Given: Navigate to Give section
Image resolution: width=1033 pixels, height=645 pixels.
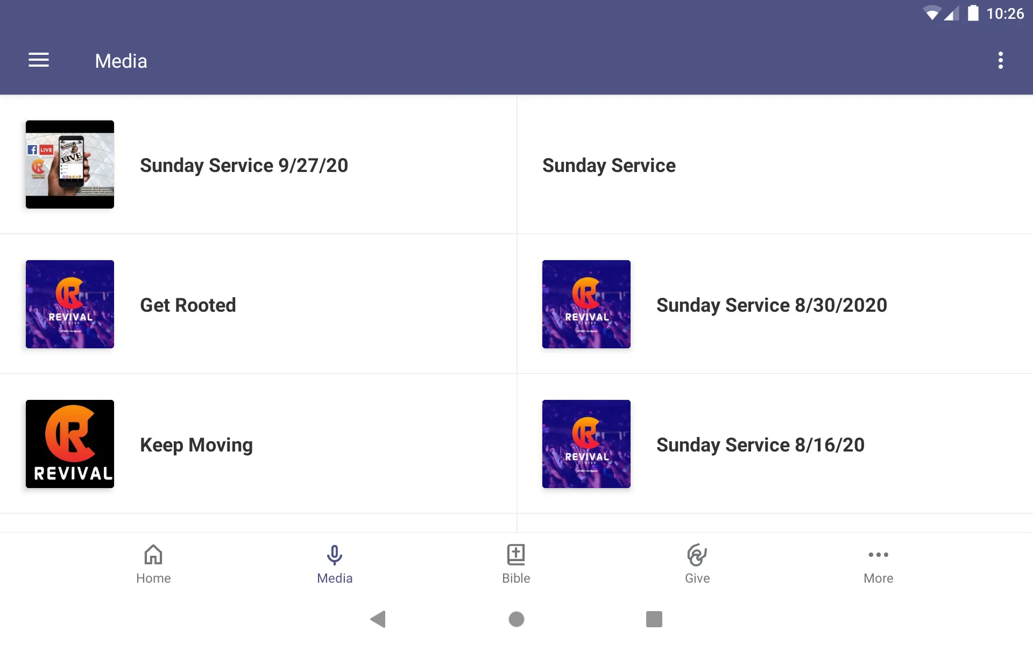Looking at the screenshot, I should [x=697, y=564].
